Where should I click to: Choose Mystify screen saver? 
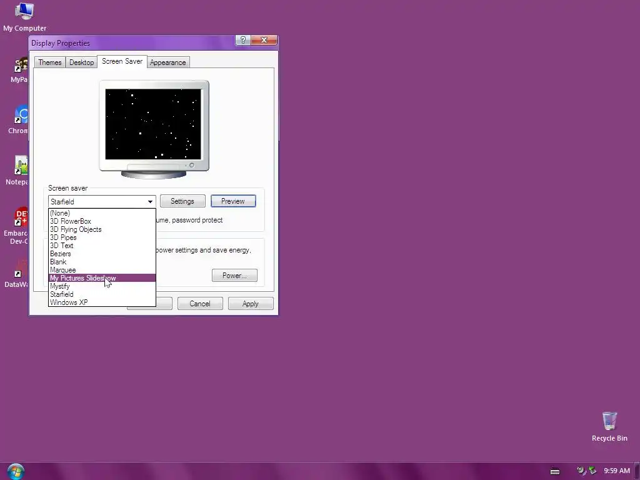pos(102,286)
